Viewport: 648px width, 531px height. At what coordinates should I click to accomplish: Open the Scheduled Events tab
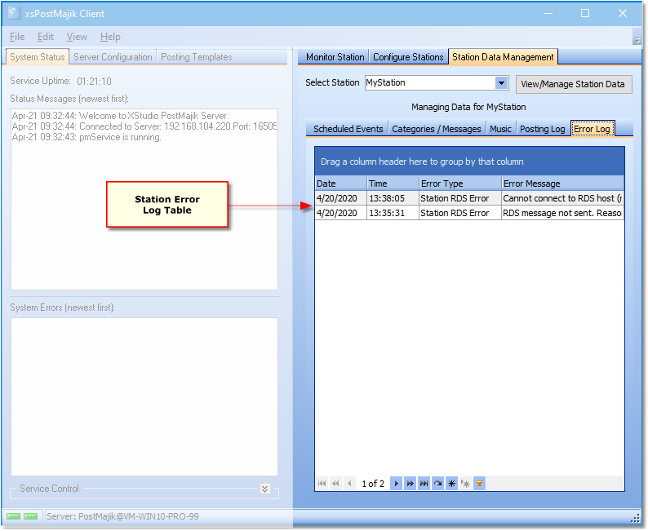348,129
